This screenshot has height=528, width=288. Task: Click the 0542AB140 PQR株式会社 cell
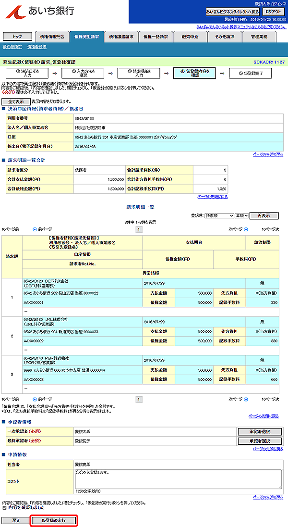tap(83, 360)
